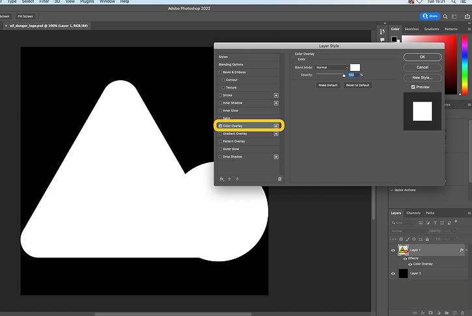
Task: Open the layer blending mode Normal dropdown
Action: coord(408,231)
